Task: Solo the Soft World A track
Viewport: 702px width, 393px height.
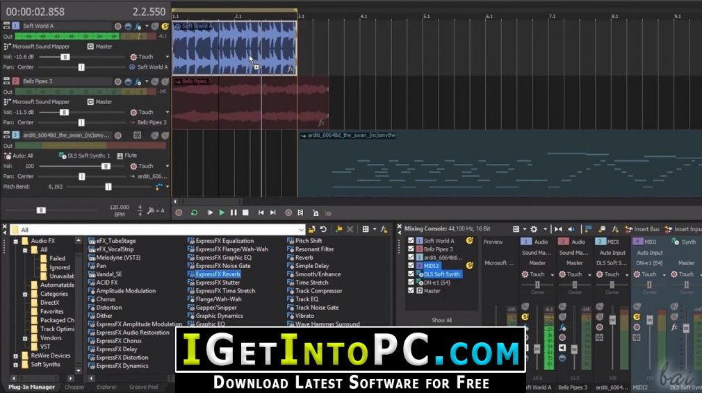Action: pyautogui.click(x=165, y=26)
